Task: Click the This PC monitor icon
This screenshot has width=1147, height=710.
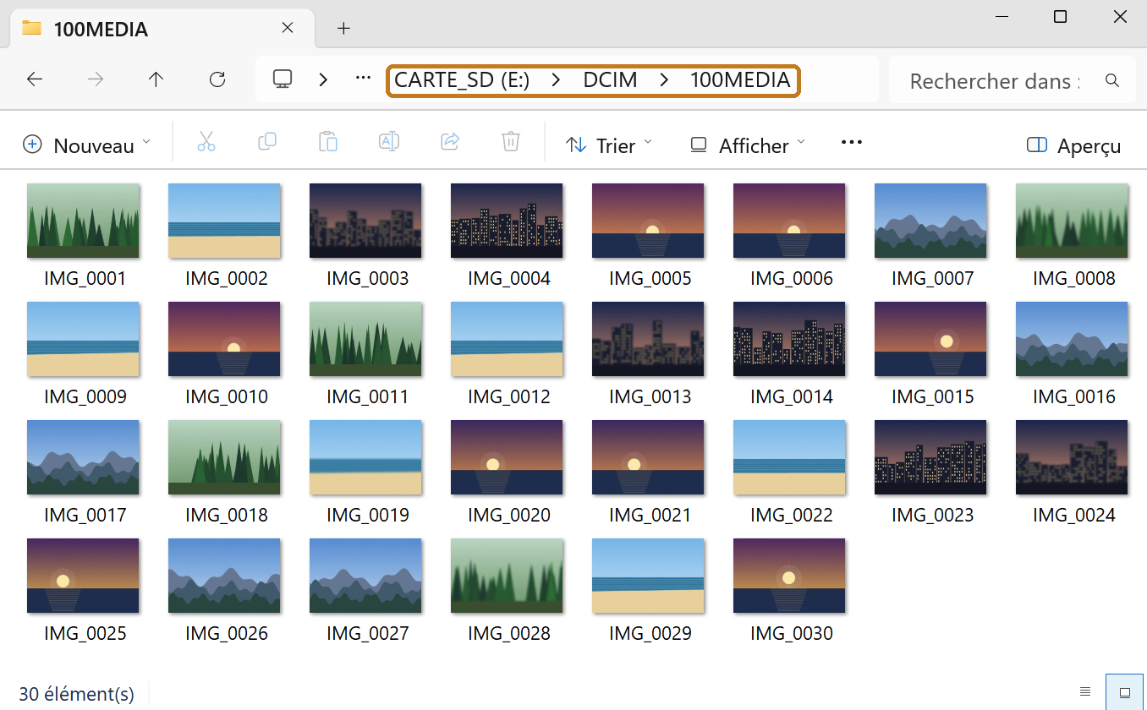Action: (282, 79)
